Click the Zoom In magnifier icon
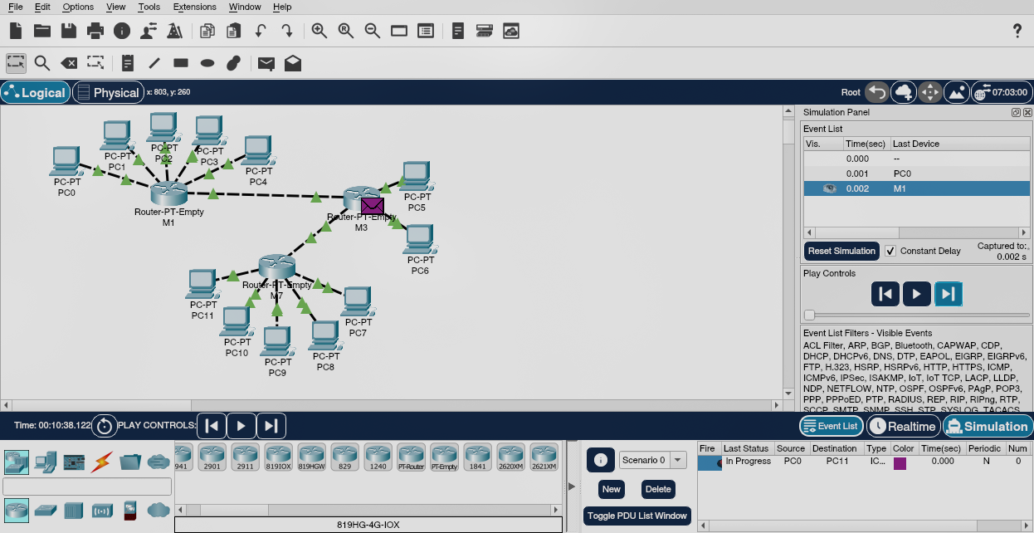Image resolution: width=1034 pixels, height=533 pixels. pyautogui.click(x=319, y=31)
